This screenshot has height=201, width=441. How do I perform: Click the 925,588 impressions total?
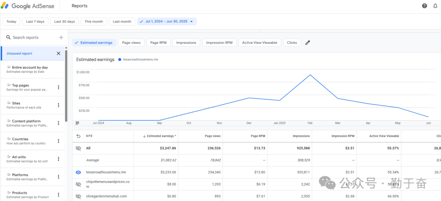302,148
